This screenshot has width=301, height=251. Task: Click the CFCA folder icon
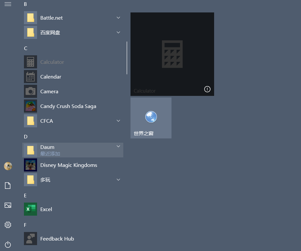[x=30, y=121]
